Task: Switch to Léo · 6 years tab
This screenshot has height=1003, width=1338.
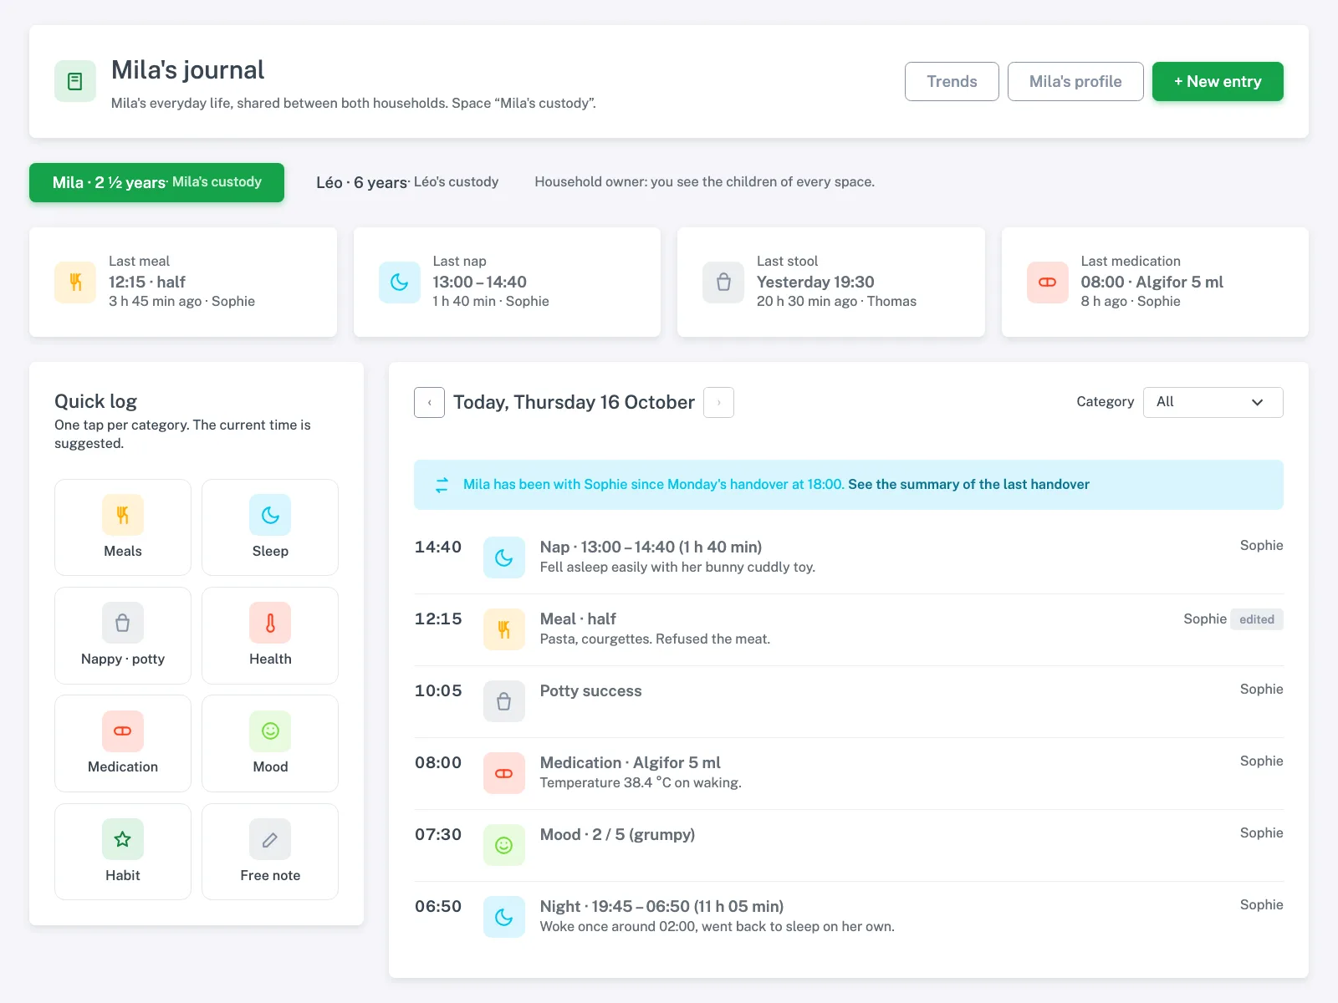Action: [x=407, y=182]
